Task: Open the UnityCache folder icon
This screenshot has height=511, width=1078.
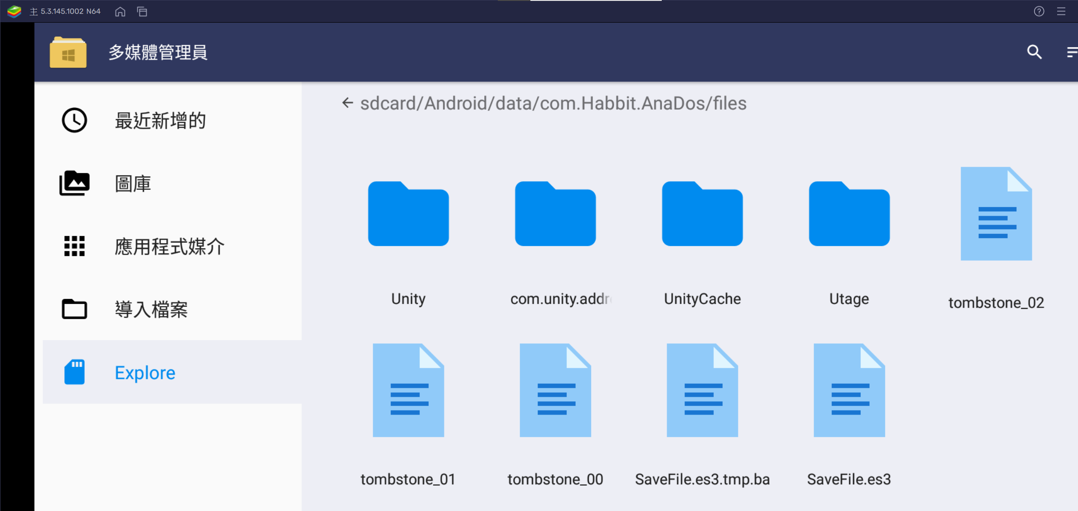Action: (702, 213)
